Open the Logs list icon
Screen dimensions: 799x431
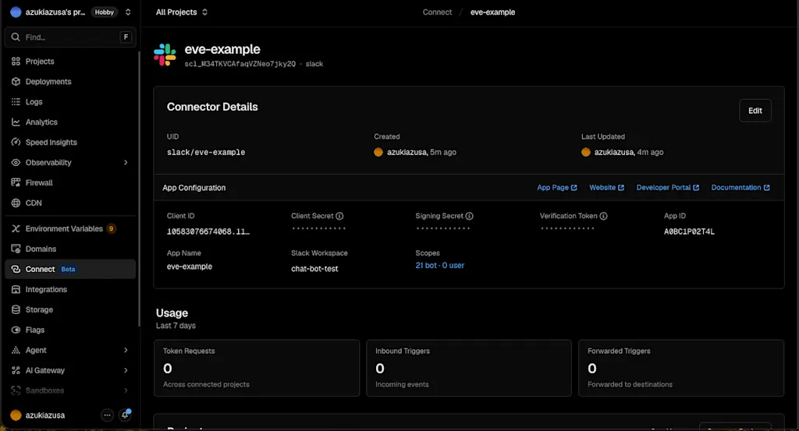point(16,102)
